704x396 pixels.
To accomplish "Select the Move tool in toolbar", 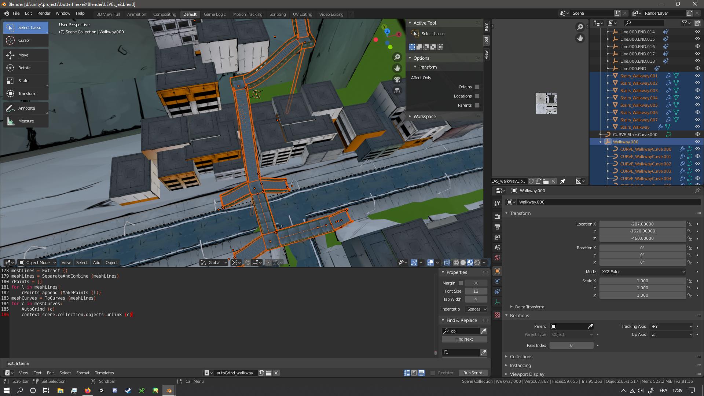I will (x=11, y=55).
